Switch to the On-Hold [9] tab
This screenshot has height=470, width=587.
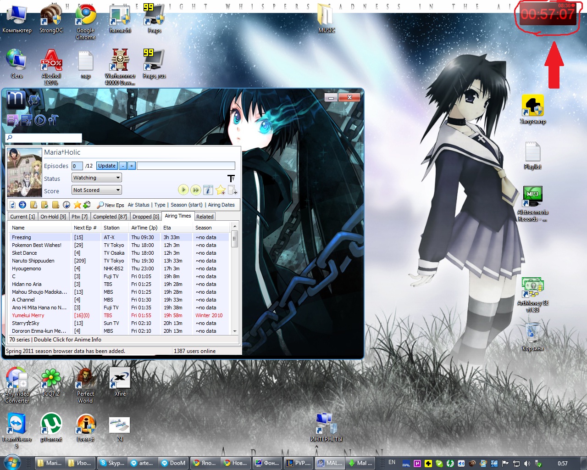pyautogui.click(x=53, y=217)
